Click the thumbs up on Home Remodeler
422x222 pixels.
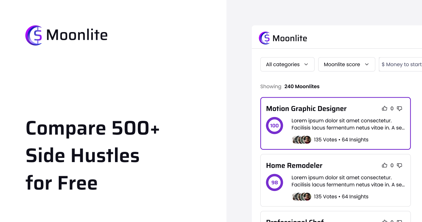(385, 165)
